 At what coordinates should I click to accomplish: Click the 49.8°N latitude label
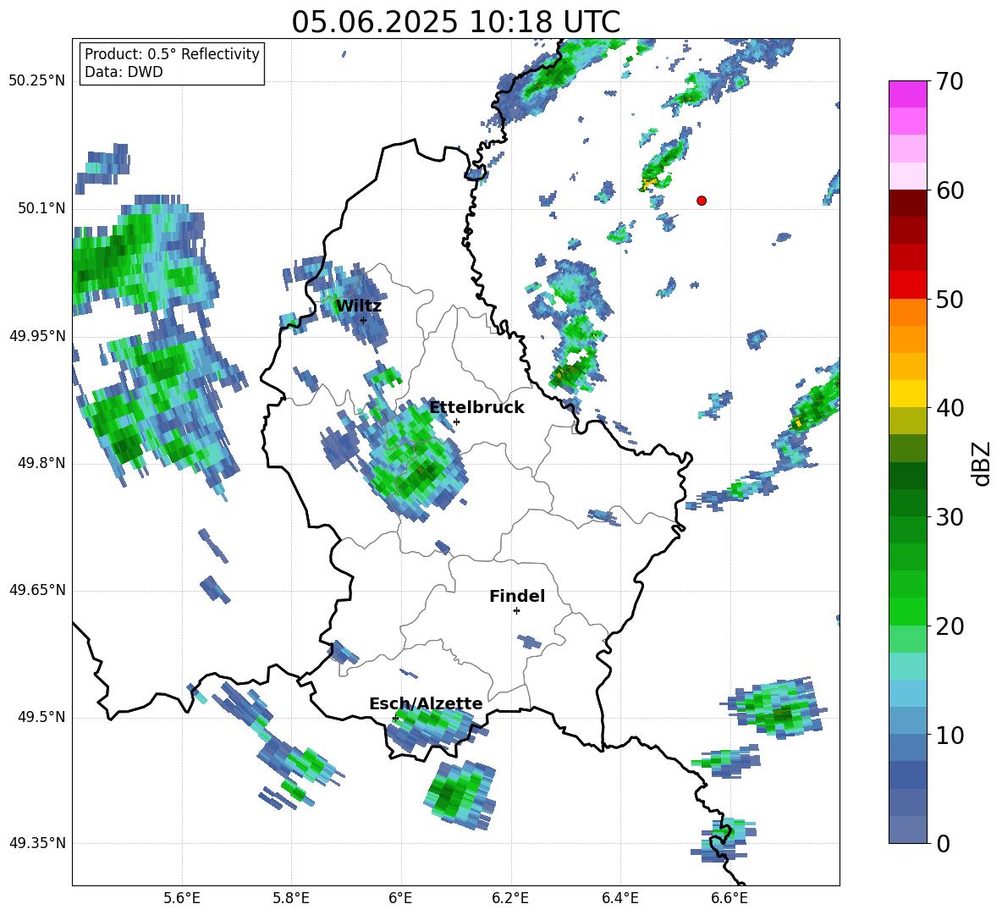coord(41,463)
